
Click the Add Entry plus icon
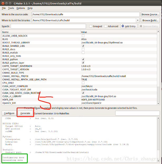123,26
